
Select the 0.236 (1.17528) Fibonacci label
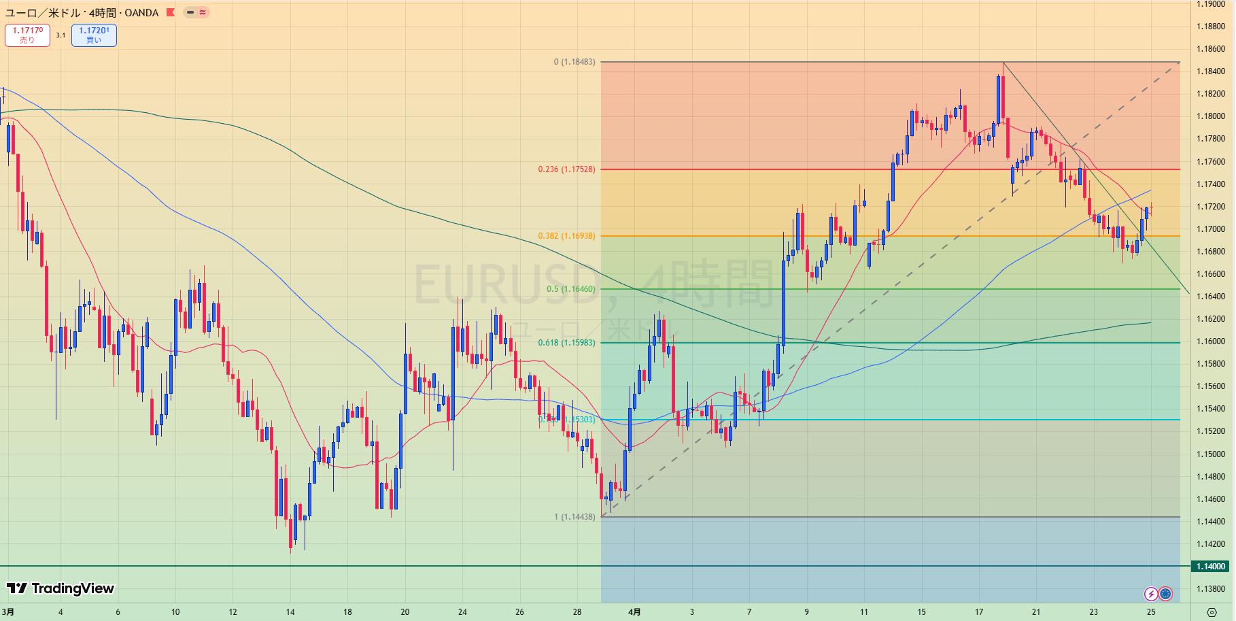click(x=566, y=169)
